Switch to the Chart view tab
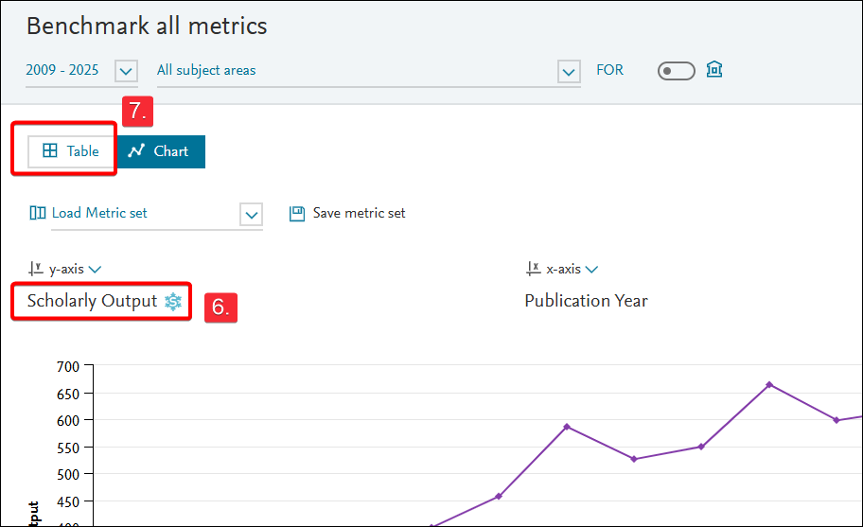Screen dimensions: 863x527 point(161,151)
